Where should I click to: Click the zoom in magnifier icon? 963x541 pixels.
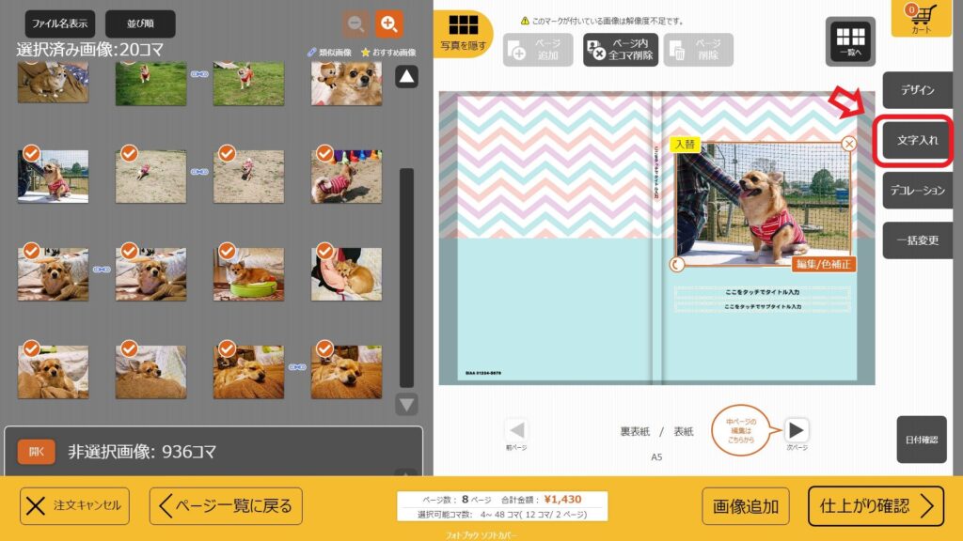point(388,23)
